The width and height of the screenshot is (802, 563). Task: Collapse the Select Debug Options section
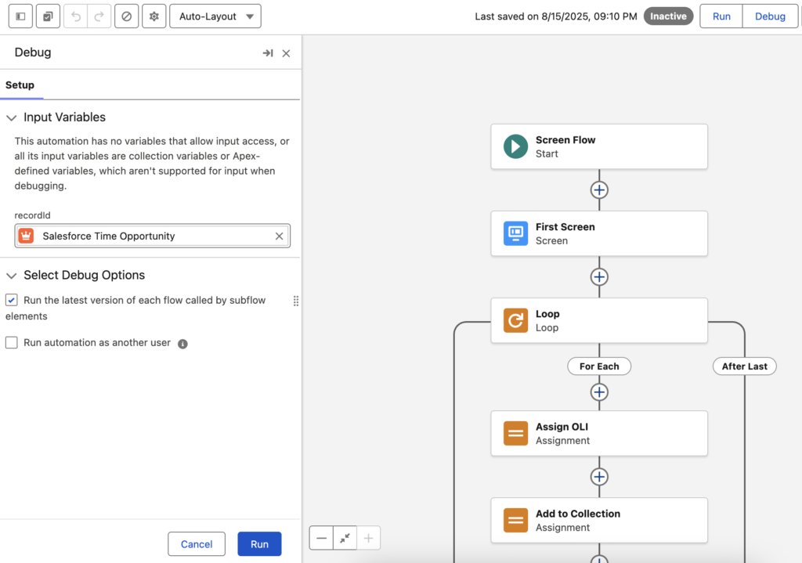pyautogui.click(x=11, y=276)
